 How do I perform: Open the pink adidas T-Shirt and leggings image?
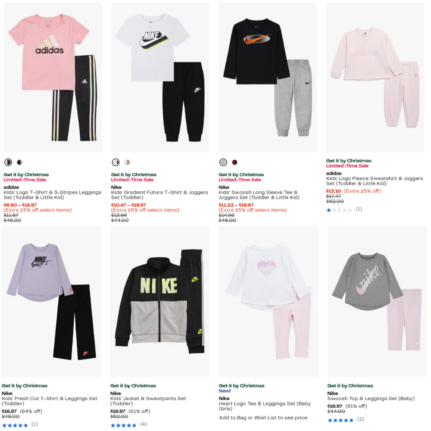coord(53,78)
